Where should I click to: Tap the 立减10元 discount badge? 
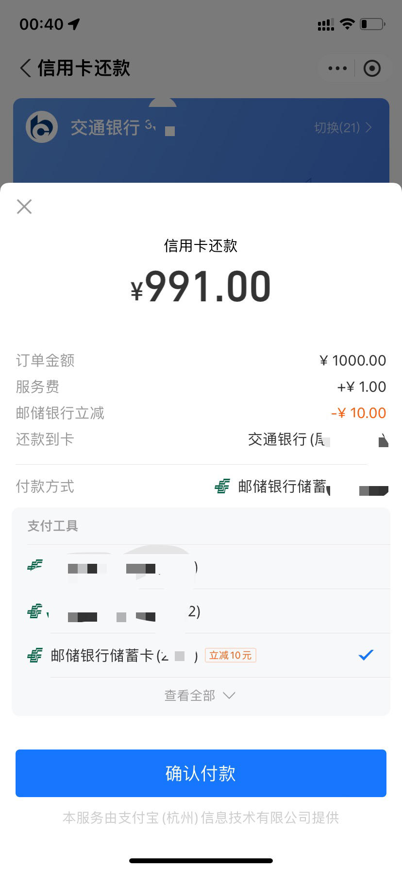tap(231, 655)
